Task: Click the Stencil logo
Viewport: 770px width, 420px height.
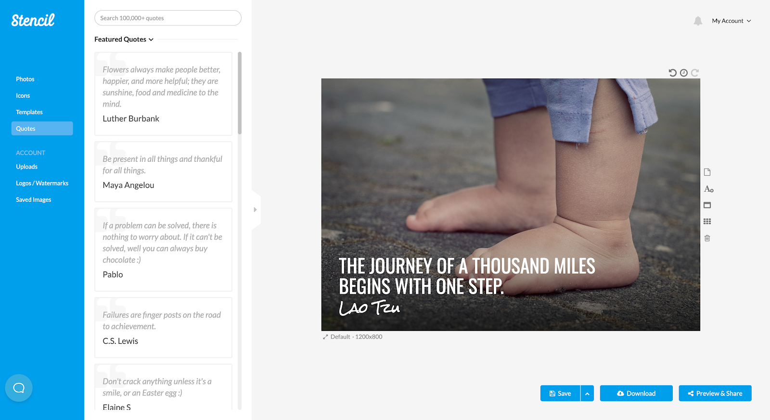Action: click(x=33, y=20)
